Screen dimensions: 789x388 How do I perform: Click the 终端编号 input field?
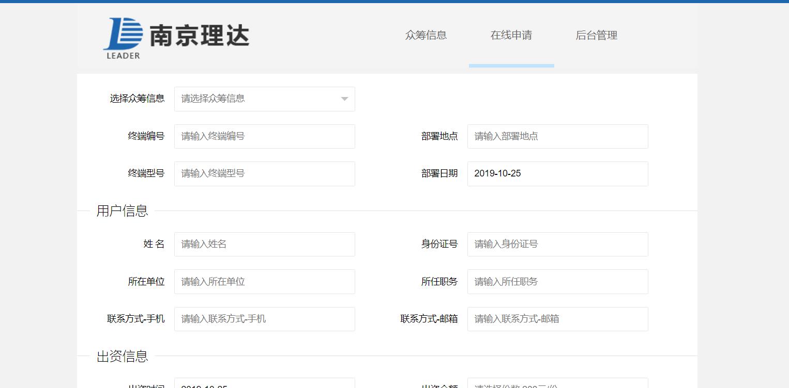264,136
